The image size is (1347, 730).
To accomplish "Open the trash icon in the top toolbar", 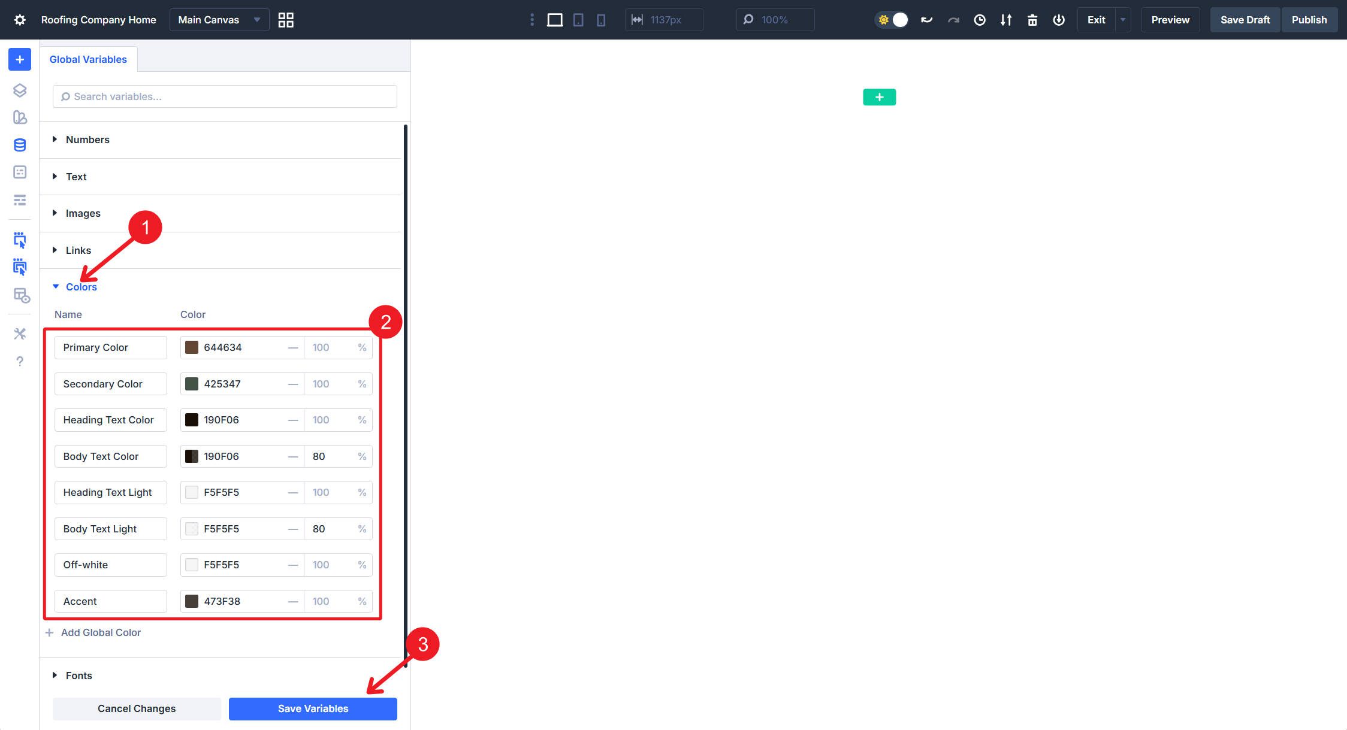I will (x=1032, y=20).
